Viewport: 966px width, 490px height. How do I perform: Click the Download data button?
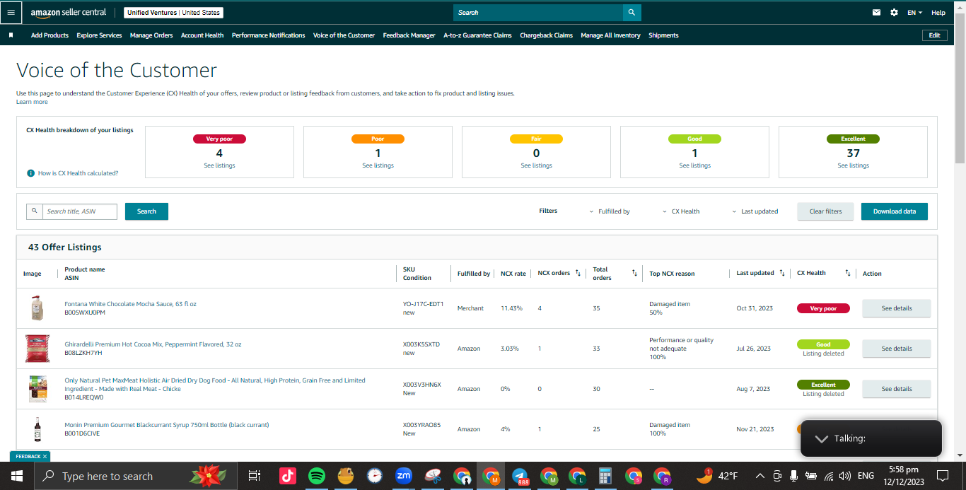[894, 211]
